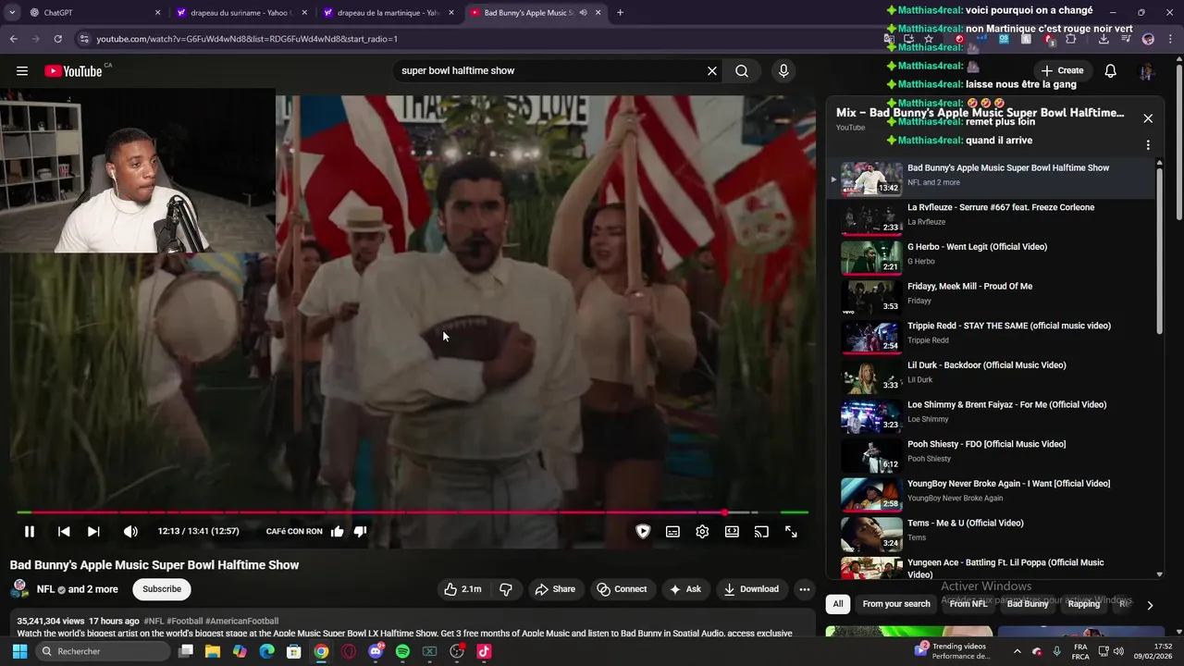Screen dimensions: 1184x666
Task: Show more filter chips with the right arrow
Action: 1150,605
